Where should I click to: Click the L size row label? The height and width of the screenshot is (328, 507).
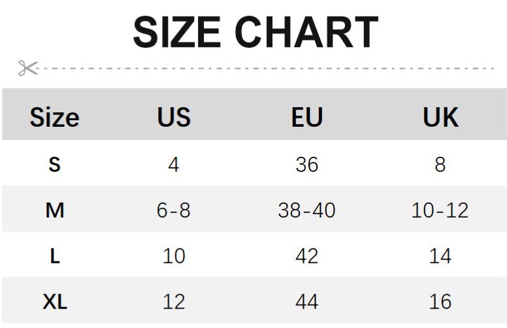[x=54, y=256]
